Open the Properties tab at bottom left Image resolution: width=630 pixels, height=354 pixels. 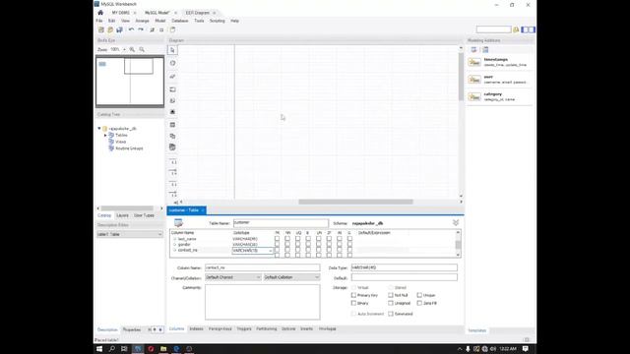click(x=132, y=329)
